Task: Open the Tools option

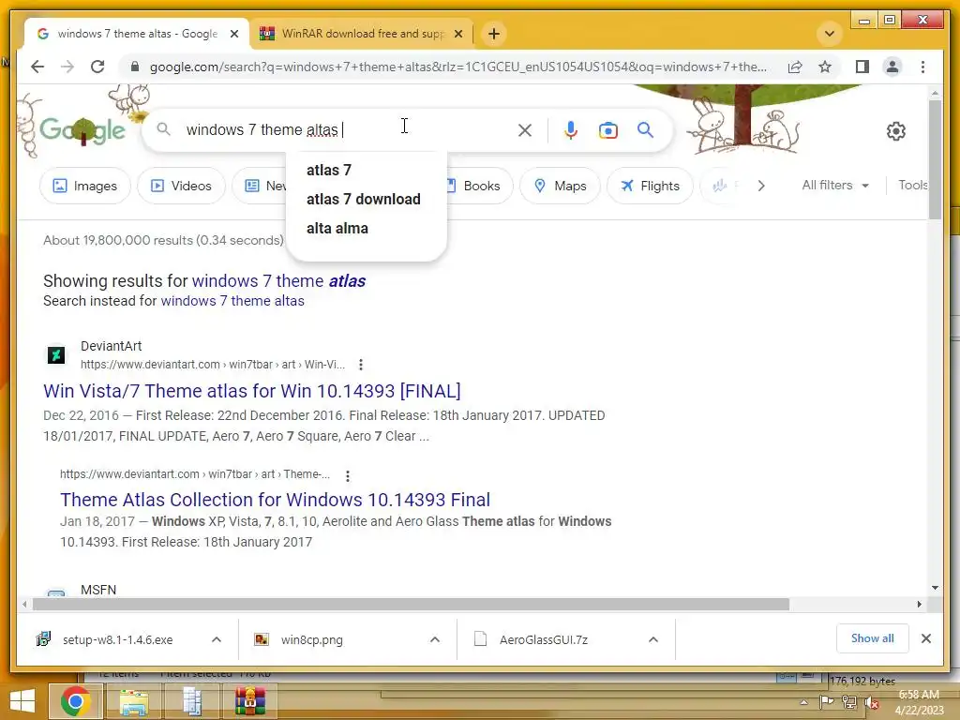Action: [912, 185]
